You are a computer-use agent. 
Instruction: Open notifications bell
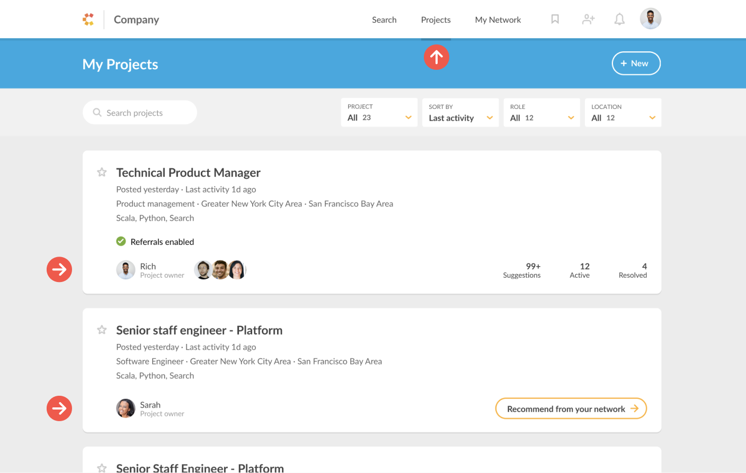pos(619,20)
